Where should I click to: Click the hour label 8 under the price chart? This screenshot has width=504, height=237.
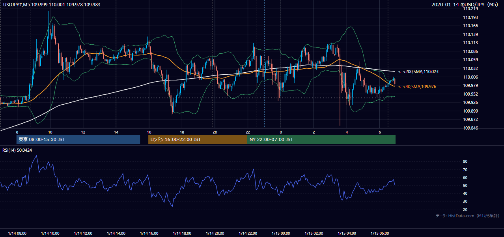[x=17, y=132]
